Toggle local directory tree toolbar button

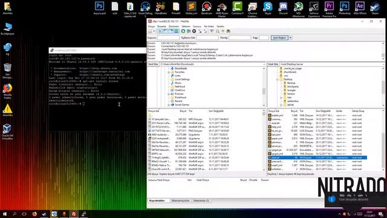click(165, 31)
